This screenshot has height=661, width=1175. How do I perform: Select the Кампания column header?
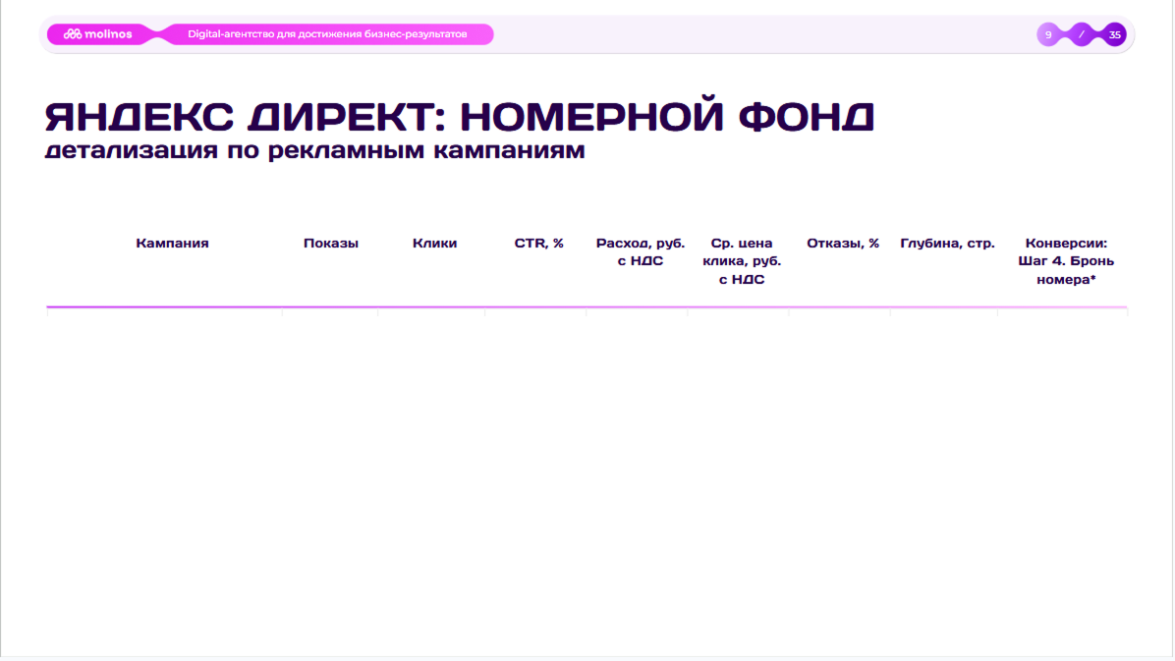pos(172,243)
